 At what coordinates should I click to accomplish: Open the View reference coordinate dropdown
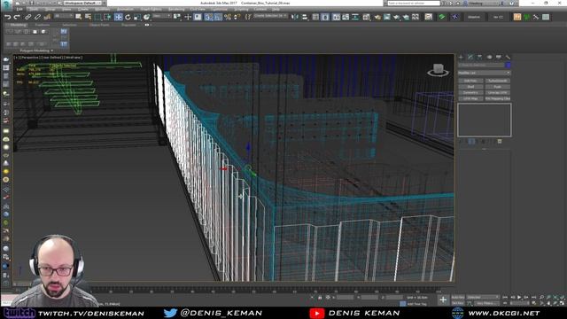(x=161, y=16)
